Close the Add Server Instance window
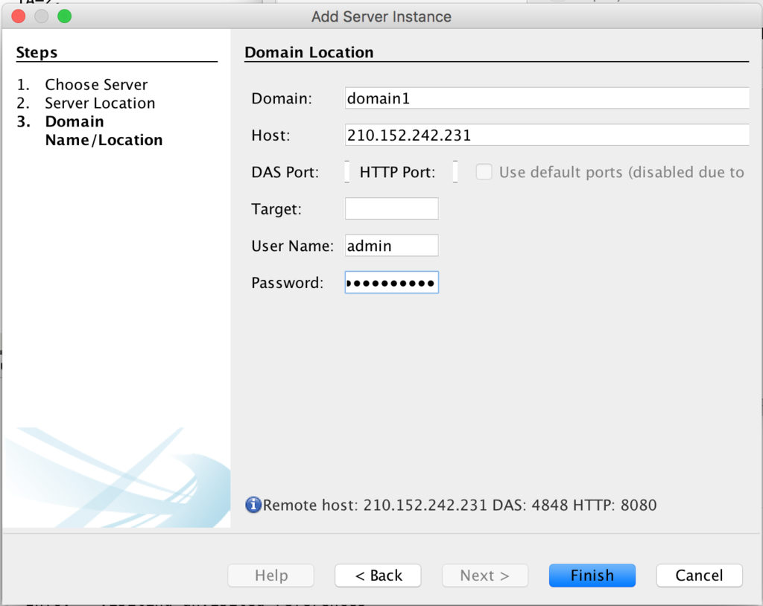Image resolution: width=763 pixels, height=606 pixels. coord(19,16)
